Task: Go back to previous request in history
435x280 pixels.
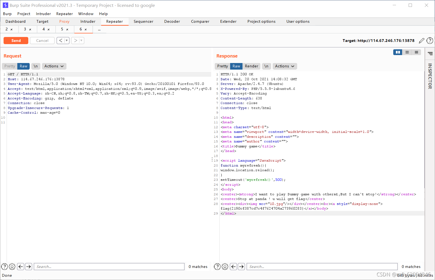Action: click(x=61, y=41)
